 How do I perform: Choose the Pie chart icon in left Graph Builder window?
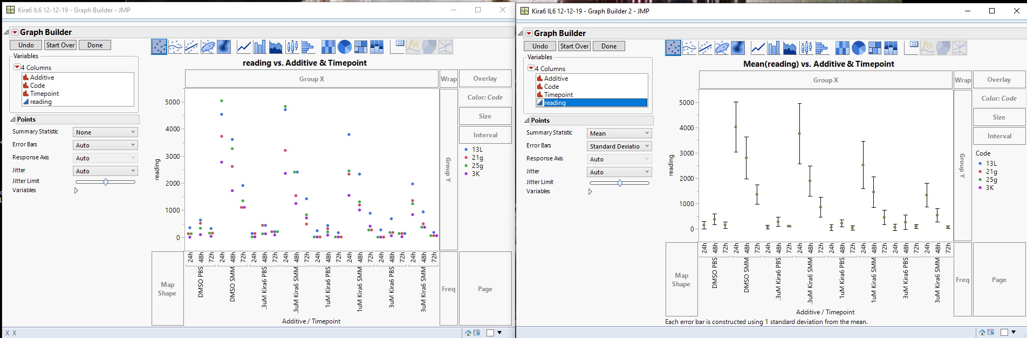[x=345, y=47]
